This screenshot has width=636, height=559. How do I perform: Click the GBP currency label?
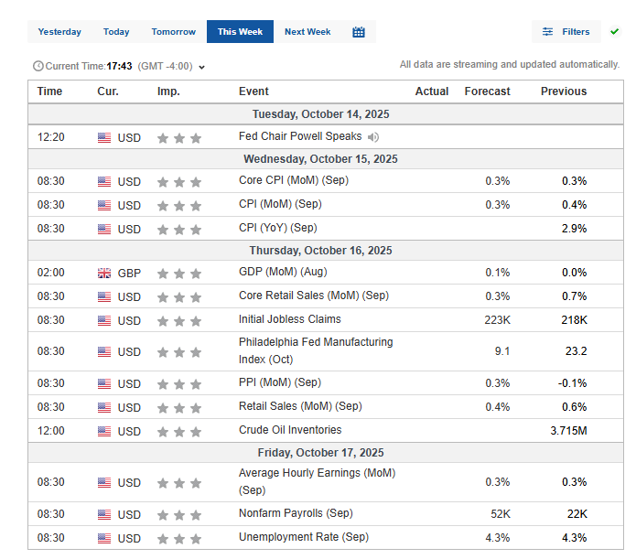click(x=129, y=274)
